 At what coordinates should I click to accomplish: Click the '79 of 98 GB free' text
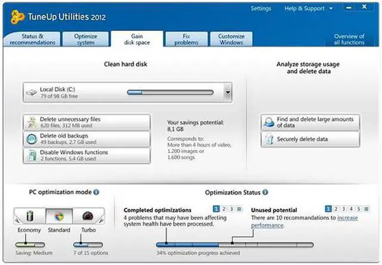59,96
